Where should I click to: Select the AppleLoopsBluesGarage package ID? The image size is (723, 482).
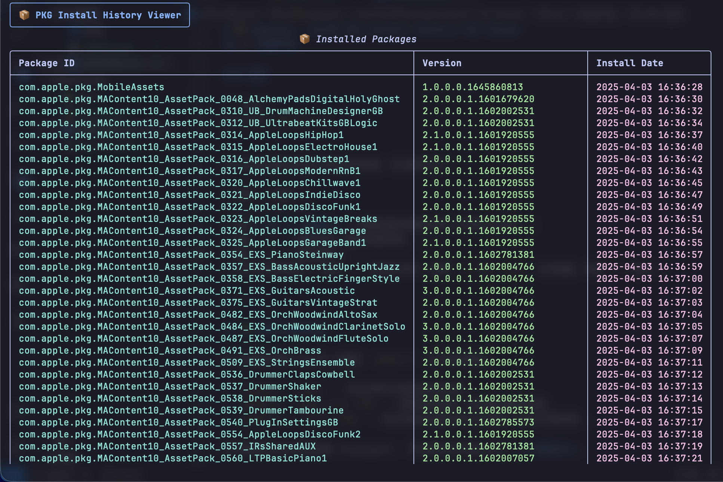(193, 231)
